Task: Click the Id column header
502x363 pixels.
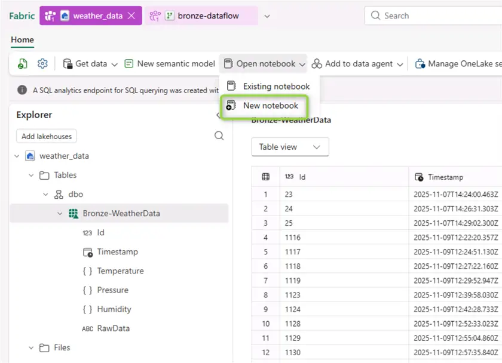Action: (x=344, y=177)
